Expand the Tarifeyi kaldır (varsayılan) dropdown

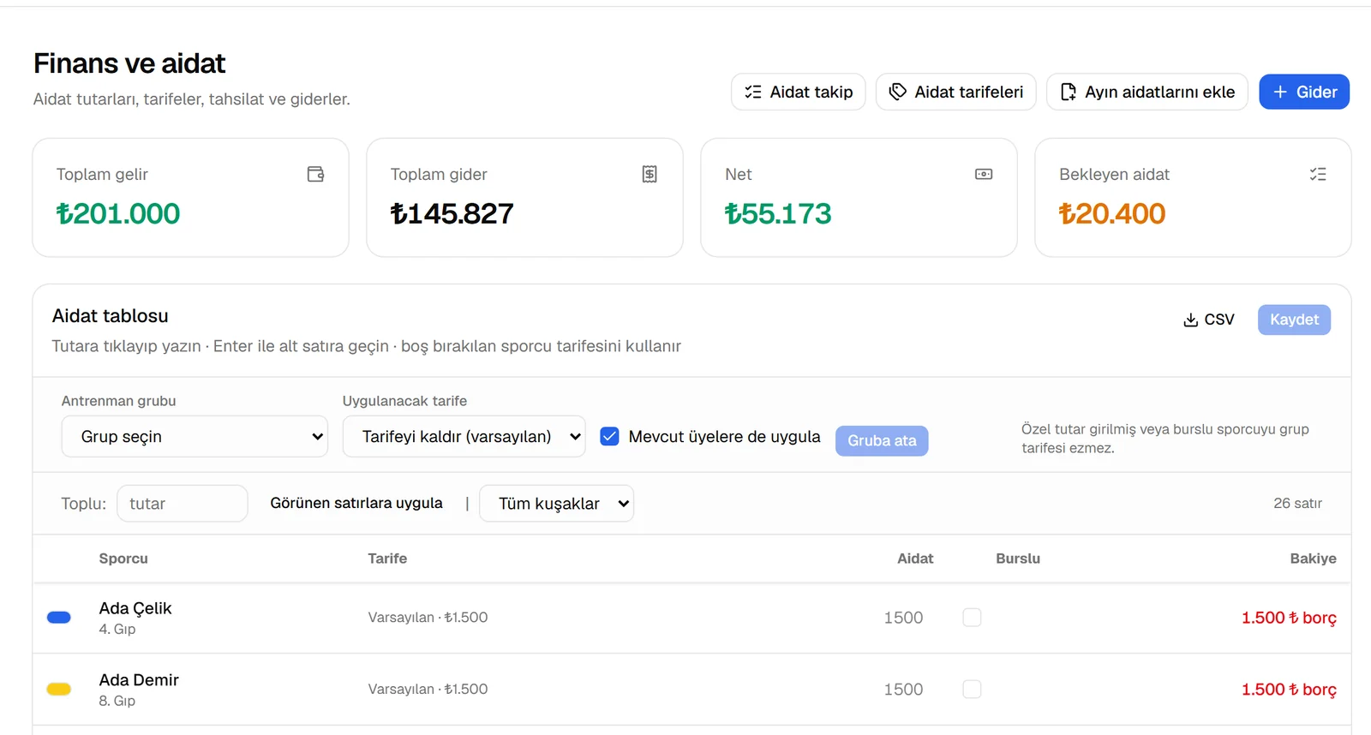pyautogui.click(x=464, y=436)
